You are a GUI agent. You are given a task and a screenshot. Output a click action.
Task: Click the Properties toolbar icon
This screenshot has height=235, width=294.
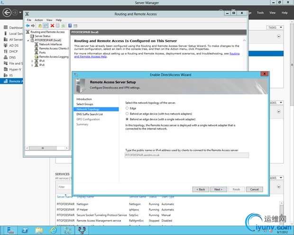click(58, 26)
